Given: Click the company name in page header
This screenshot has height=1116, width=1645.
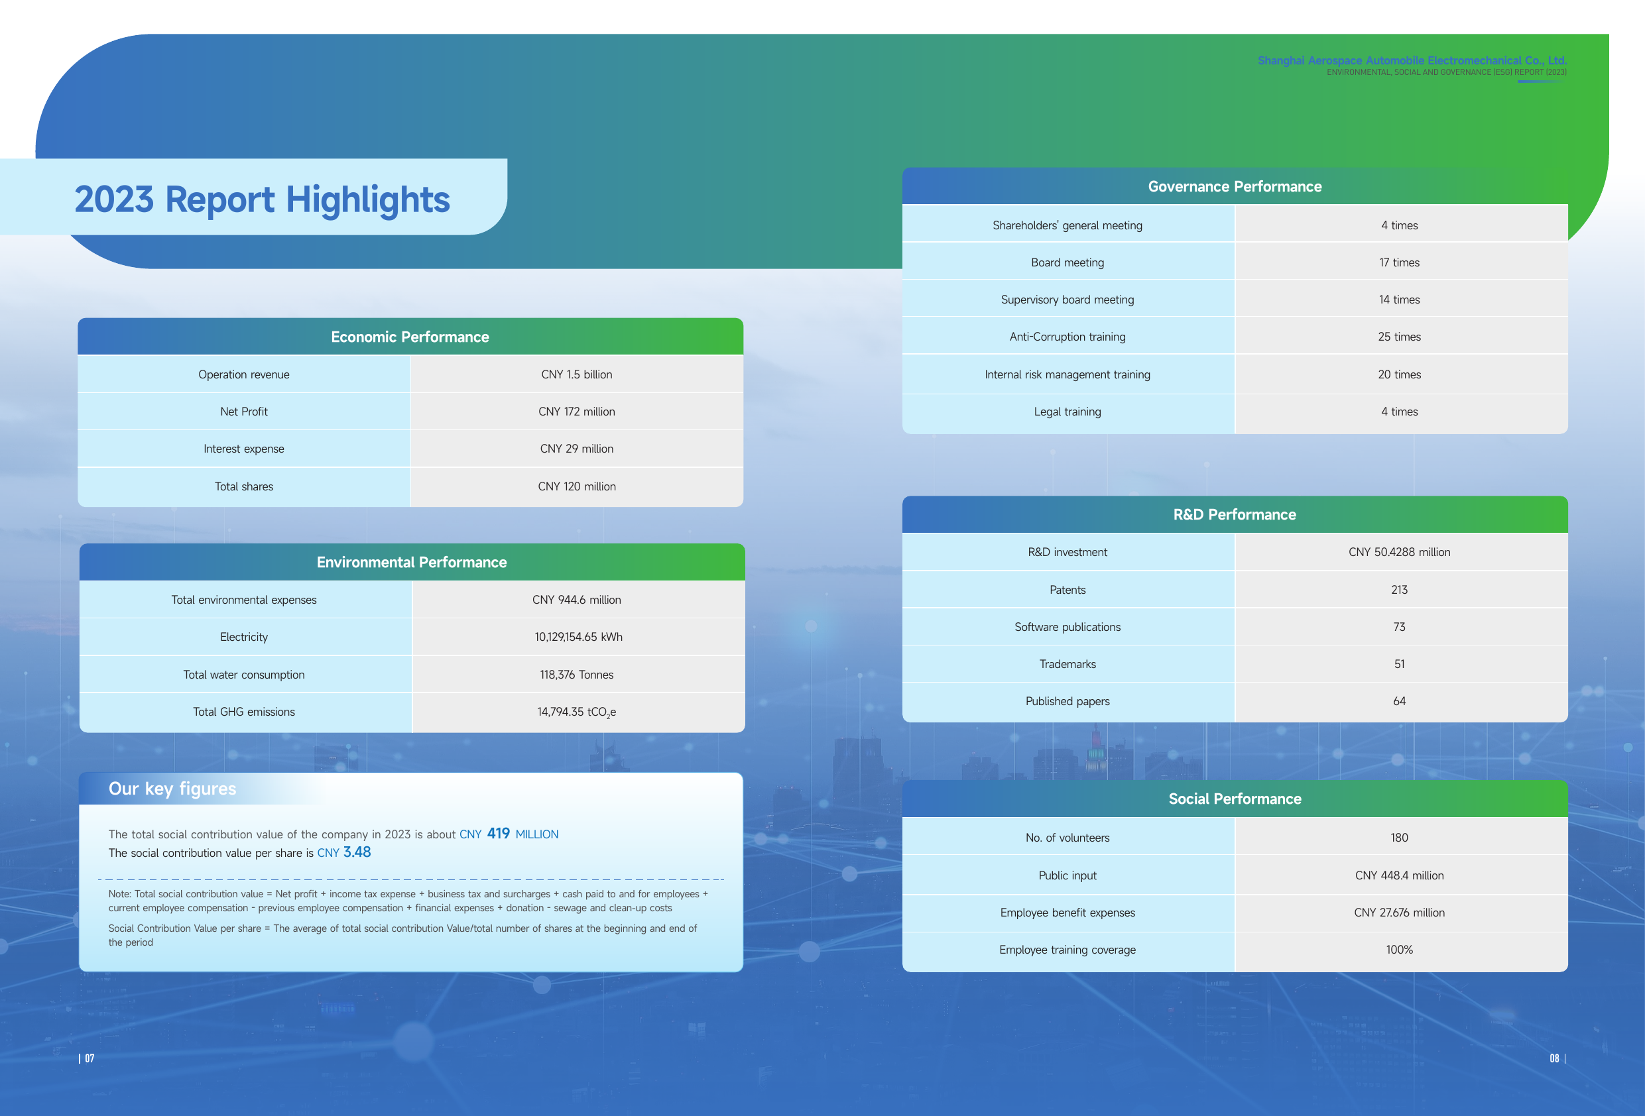Looking at the screenshot, I should pos(1412,60).
